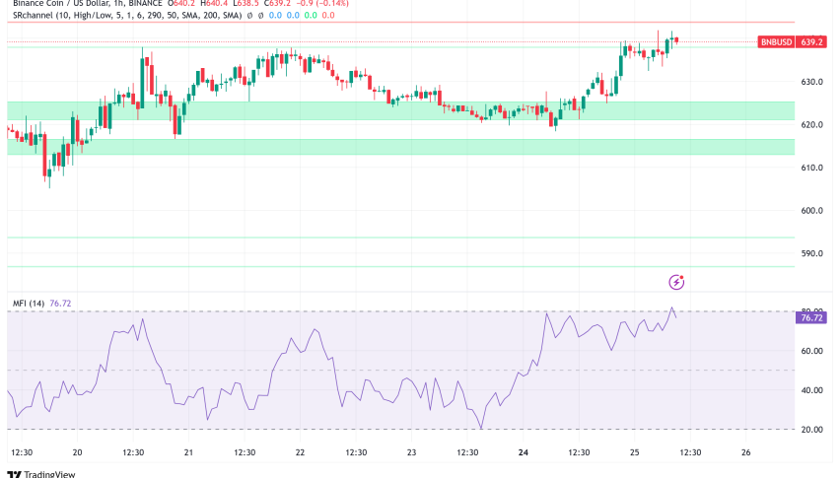Click bold date label 24 on time axis

click(524, 452)
